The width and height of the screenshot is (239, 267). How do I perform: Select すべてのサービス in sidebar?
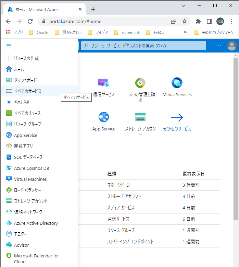click(x=39, y=91)
